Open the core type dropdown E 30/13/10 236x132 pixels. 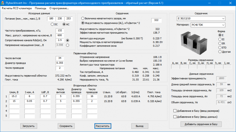coord(201,19)
